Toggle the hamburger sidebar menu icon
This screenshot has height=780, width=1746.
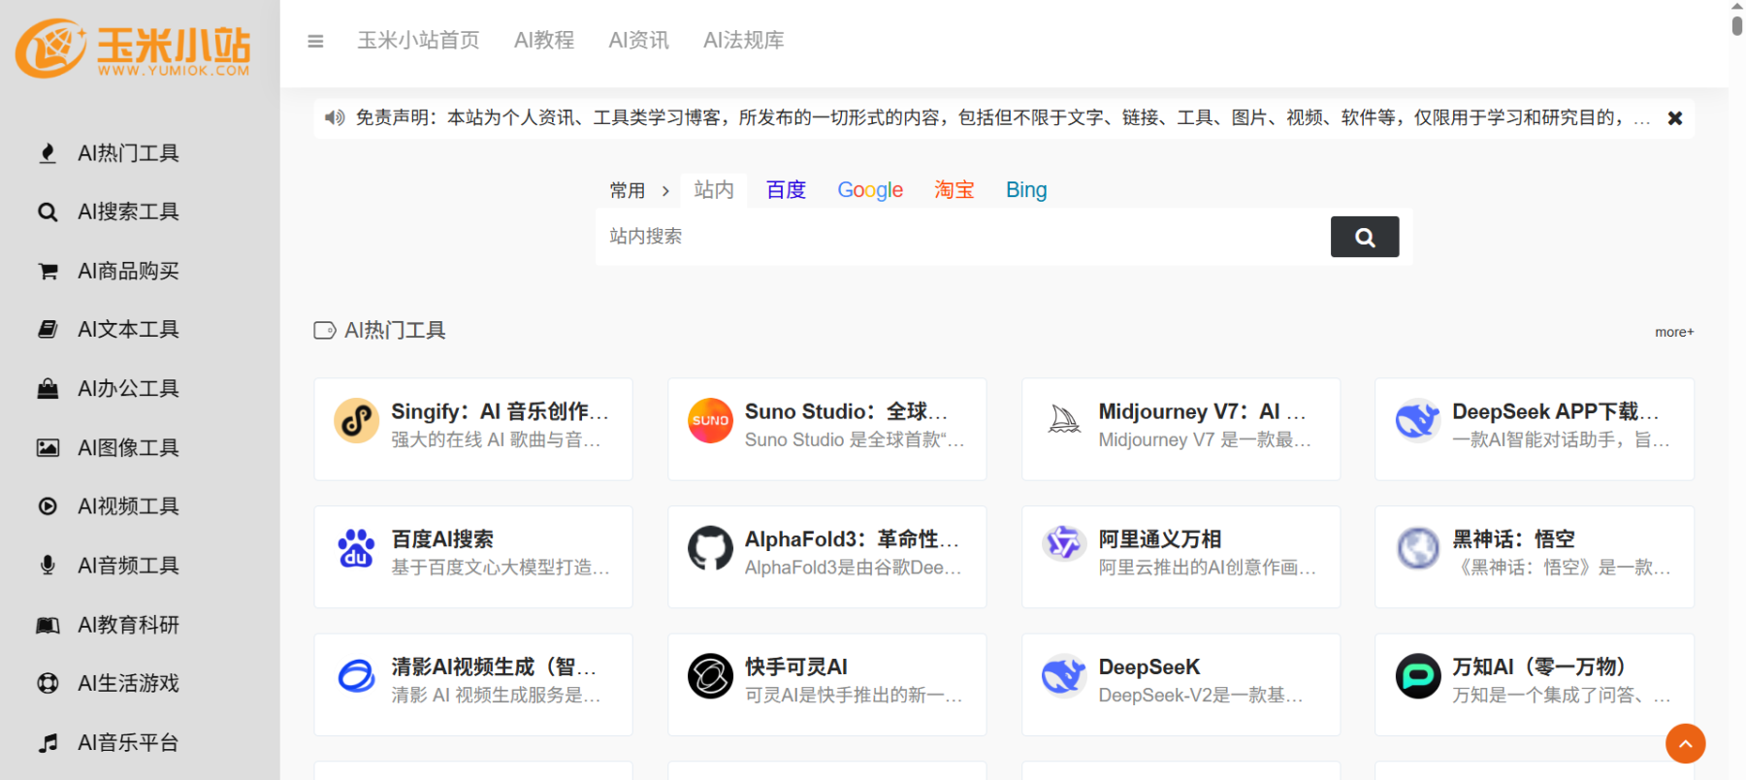(x=315, y=41)
